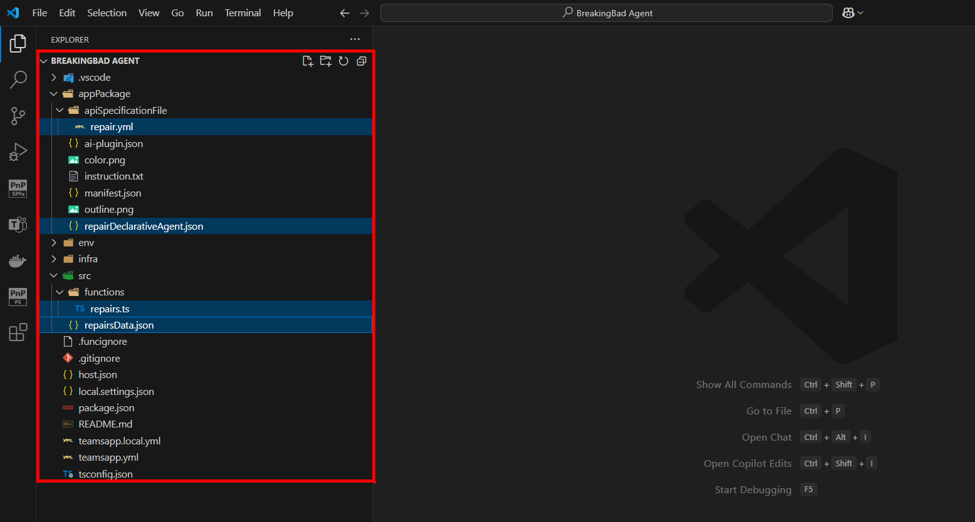This screenshot has height=522, width=975.
Task: Open the .funcignore file
Action: click(x=206, y=342)
